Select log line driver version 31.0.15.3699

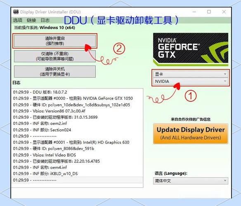coord(77,117)
